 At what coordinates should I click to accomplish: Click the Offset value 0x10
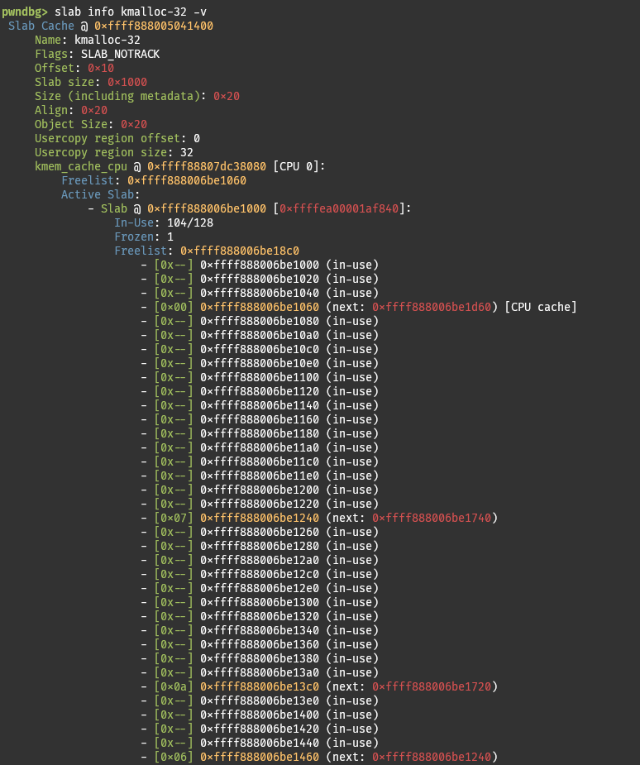click(101, 68)
